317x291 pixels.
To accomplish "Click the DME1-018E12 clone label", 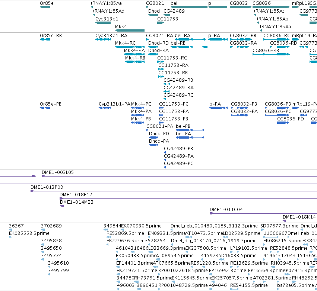I will click(x=76, y=195).
